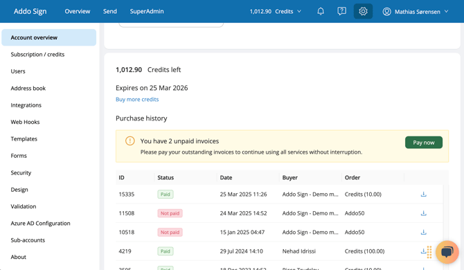The width and height of the screenshot is (464, 270).
Task: Click the Order column header
Action: coord(353,177)
